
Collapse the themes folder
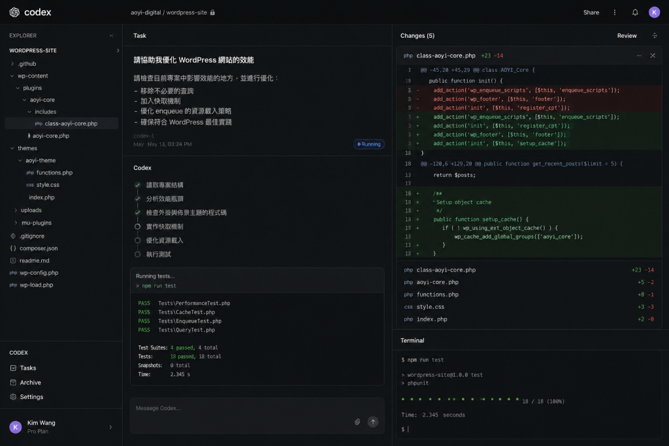tap(12, 148)
